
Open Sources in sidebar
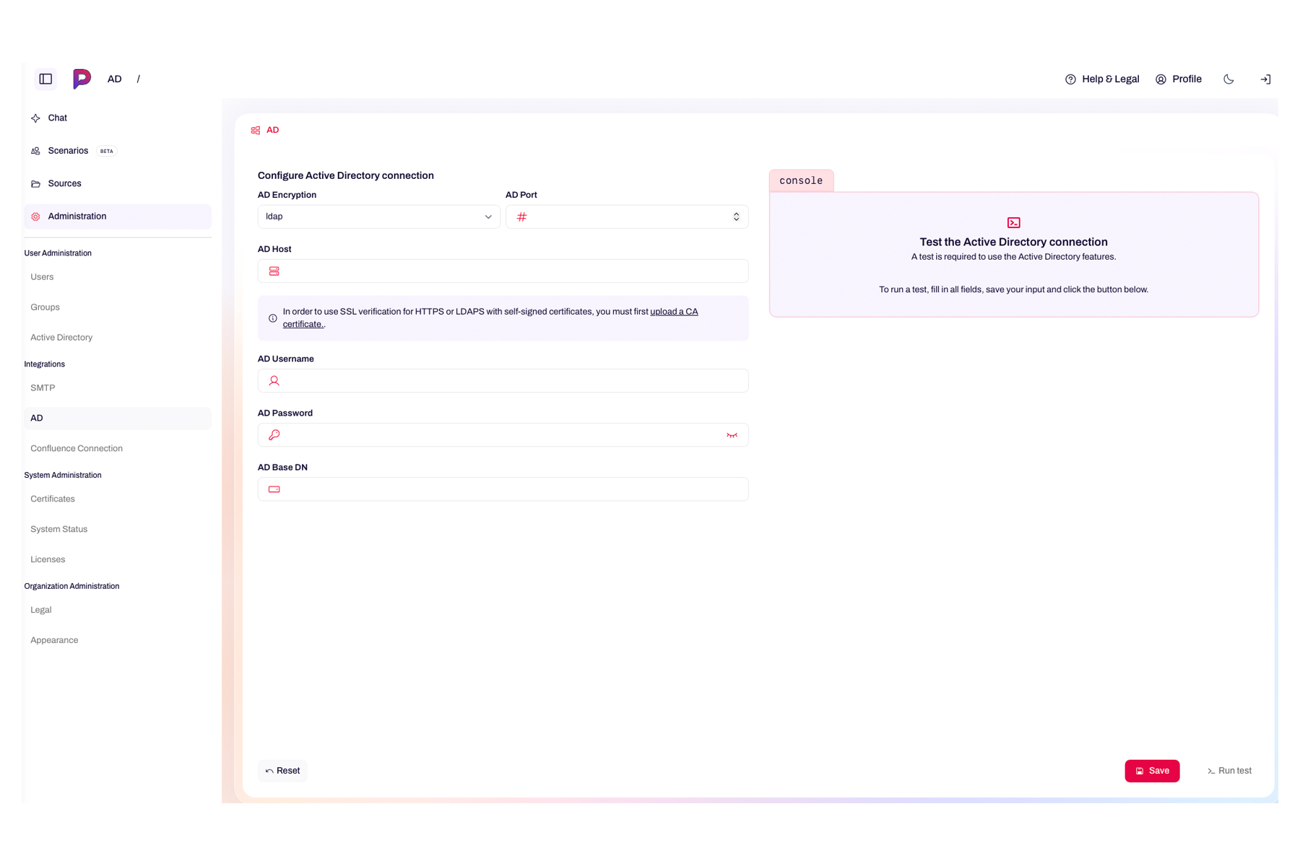coord(64,183)
